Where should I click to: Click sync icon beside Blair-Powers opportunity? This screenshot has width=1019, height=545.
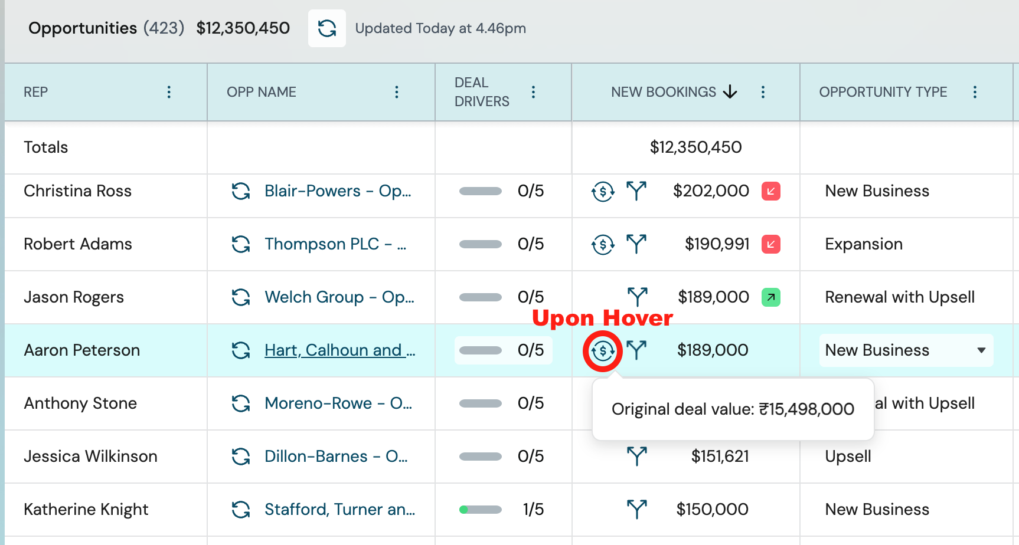[x=241, y=191]
